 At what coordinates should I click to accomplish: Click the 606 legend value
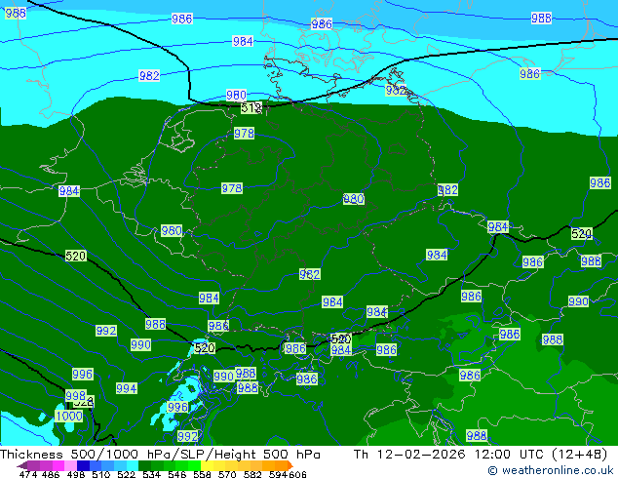click(x=297, y=474)
